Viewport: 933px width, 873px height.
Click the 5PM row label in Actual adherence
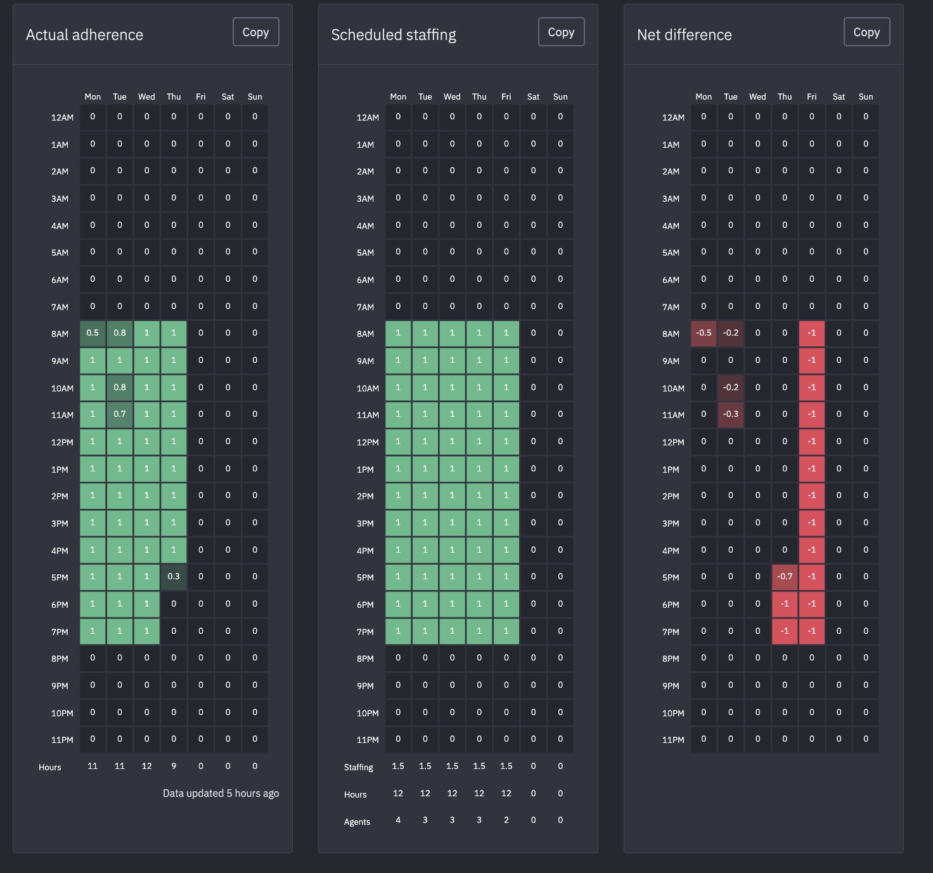(x=60, y=578)
